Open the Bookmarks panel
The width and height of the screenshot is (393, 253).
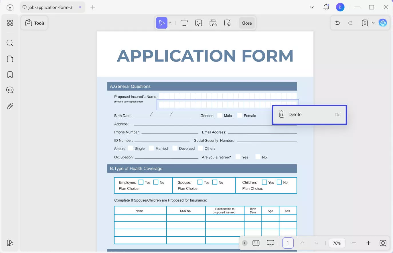click(10, 74)
